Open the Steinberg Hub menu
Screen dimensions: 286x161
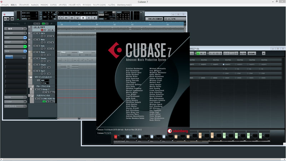[x=124, y=5]
